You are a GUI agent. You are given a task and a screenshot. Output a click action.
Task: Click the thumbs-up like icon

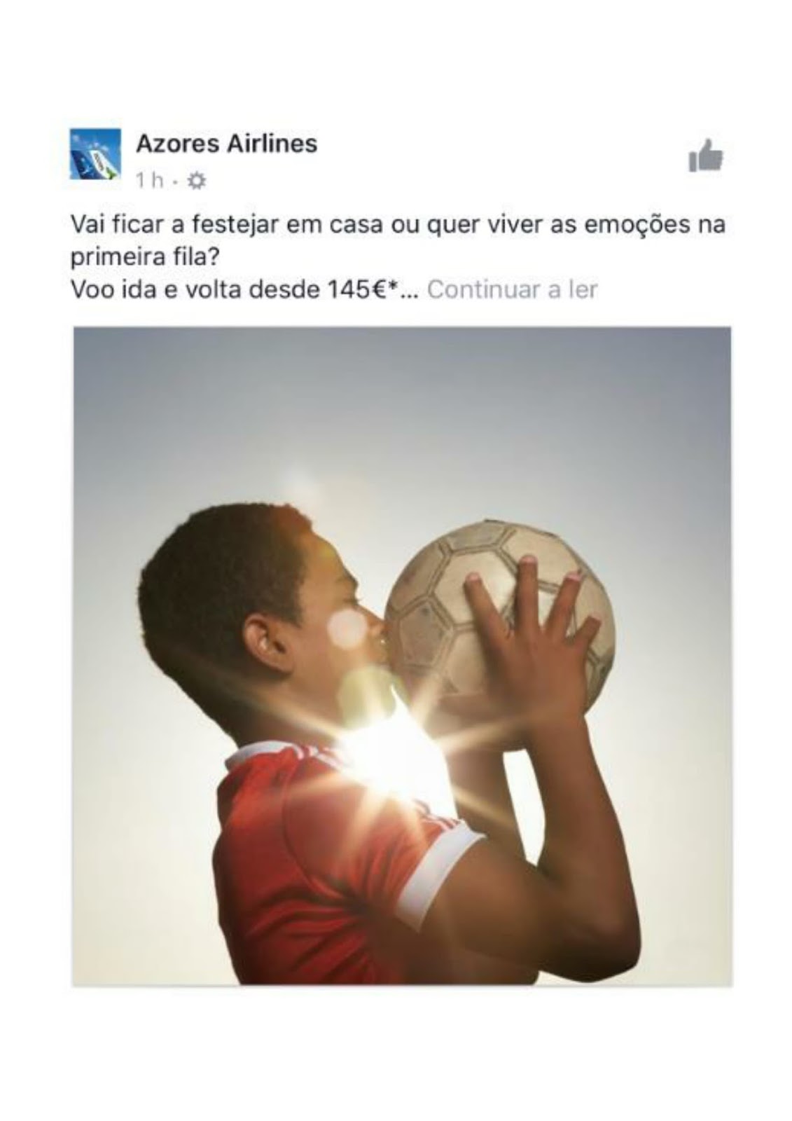coord(705,156)
